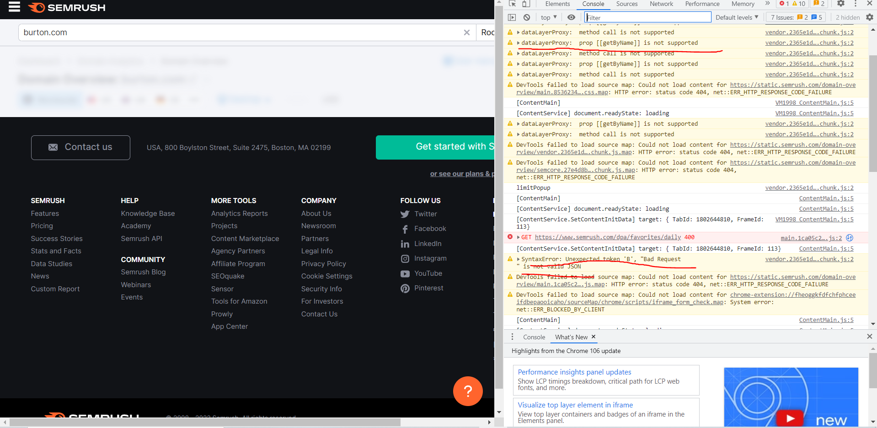The width and height of the screenshot is (877, 428).
Task: Switch to the Elements tab
Action: click(557, 4)
